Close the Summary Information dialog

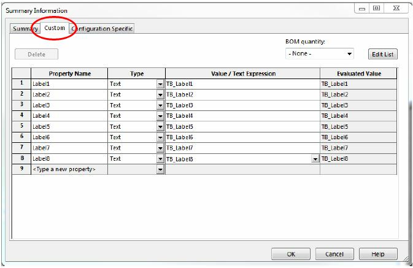pyautogui.click(x=396, y=8)
